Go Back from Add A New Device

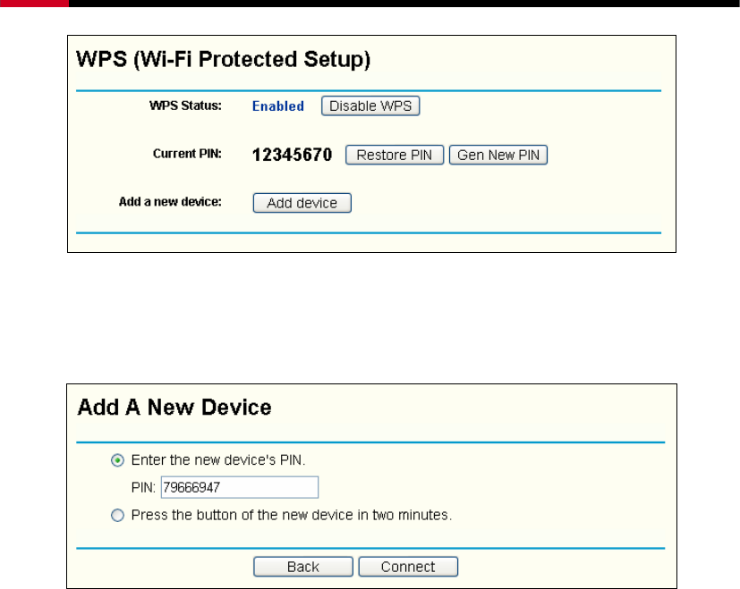pyautogui.click(x=303, y=567)
